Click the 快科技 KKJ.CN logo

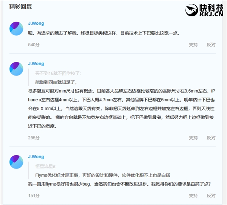(204, 10)
